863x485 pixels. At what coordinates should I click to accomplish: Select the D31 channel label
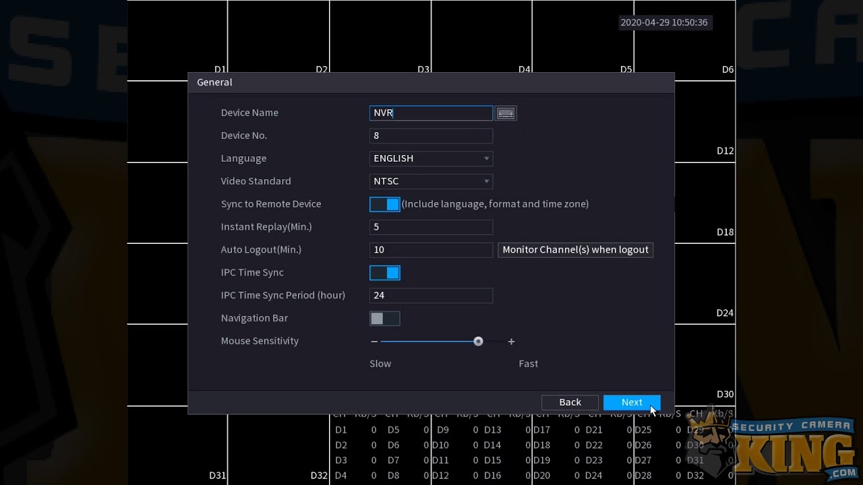click(x=217, y=476)
